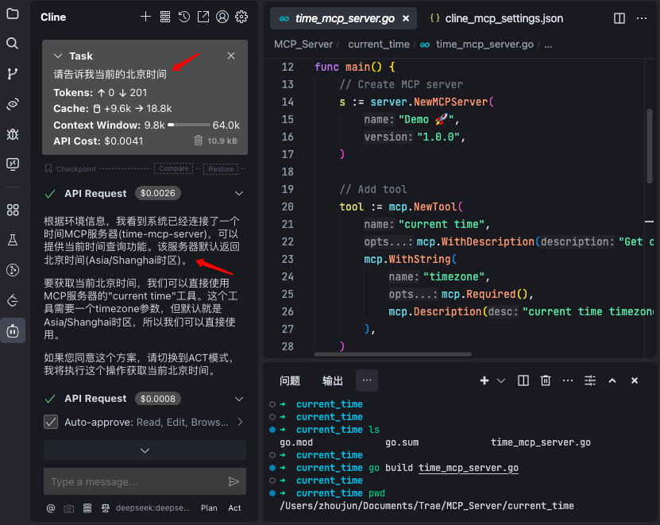The width and height of the screenshot is (660, 525).
Task: Expand the $0.0026 API Request details
Action: pos(237,192)
